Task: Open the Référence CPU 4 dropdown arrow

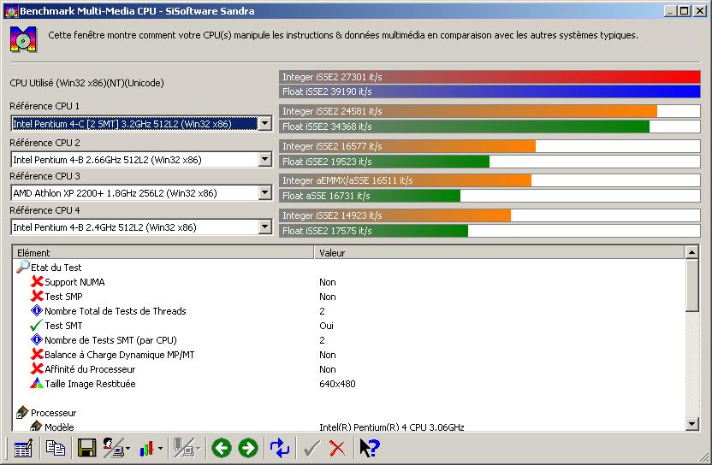Action: point(264,227)
